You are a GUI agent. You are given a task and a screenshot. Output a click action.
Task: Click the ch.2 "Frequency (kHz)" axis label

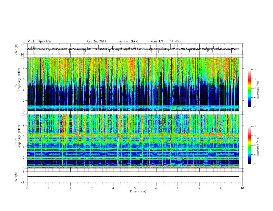pos(19,137)
